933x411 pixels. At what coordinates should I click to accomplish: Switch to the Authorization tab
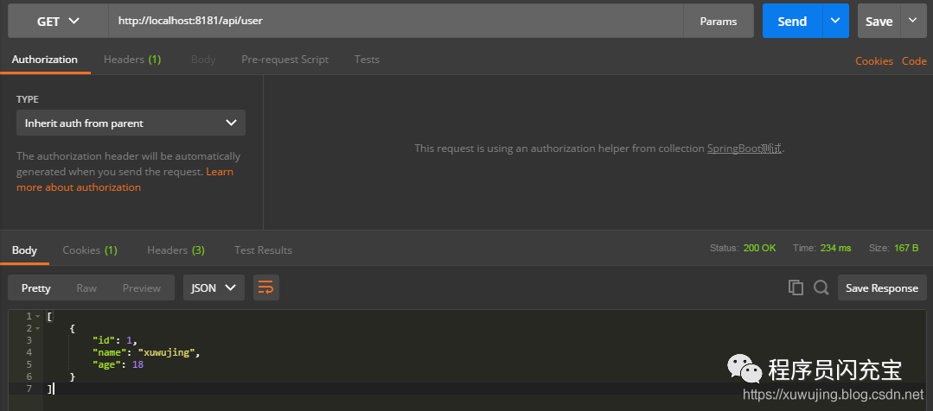click(45, 60)
